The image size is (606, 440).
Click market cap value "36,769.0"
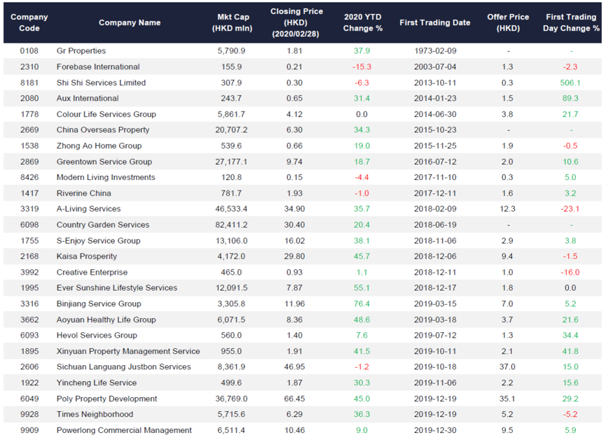(x=231, y=399)
